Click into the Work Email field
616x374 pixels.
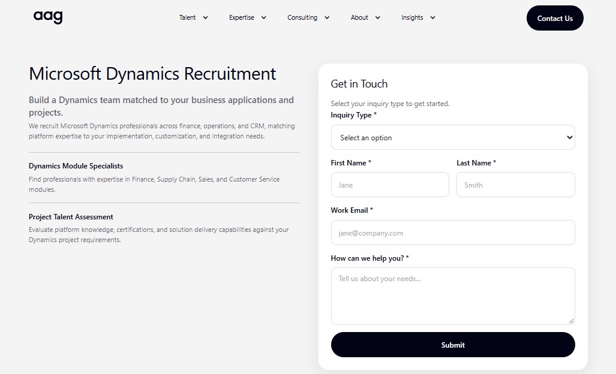[453, 233]
